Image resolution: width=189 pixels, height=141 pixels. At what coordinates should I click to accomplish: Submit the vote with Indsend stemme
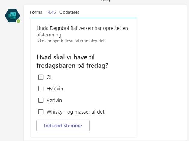[63, 126]
